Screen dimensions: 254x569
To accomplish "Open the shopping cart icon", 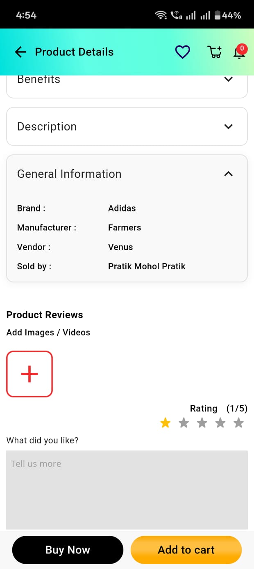I will coord(214,52).
